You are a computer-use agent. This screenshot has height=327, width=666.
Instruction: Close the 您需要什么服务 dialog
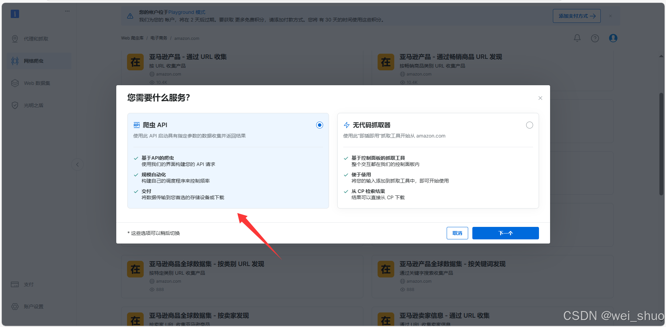(540, 98)
